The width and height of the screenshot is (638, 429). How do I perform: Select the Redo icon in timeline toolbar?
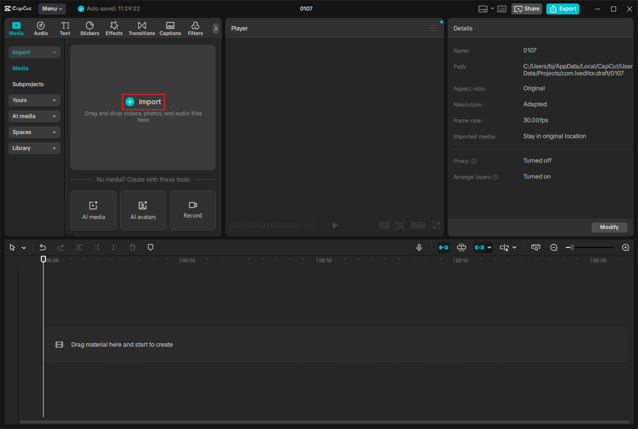pos(60,247)
